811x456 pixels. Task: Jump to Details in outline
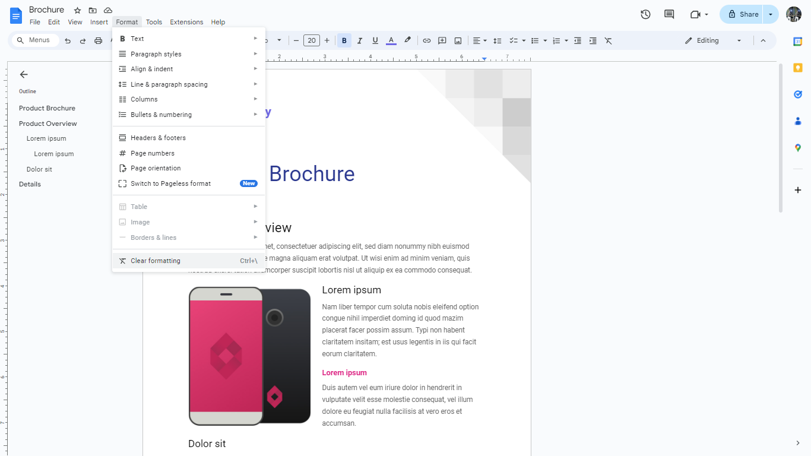[30, 184]
